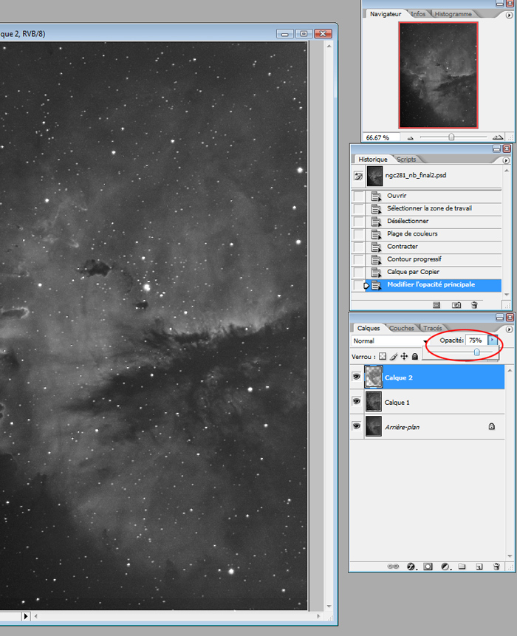Screen dimensions: 517x636
Task: Toggle lock all padlock icon
Action: pos(414,357)
